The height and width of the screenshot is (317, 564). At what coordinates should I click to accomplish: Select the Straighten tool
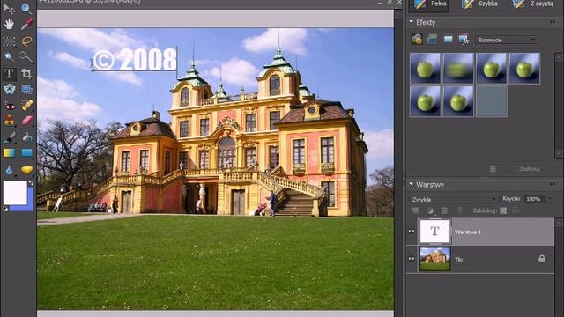pyautogui.click(x=26, y=89)
